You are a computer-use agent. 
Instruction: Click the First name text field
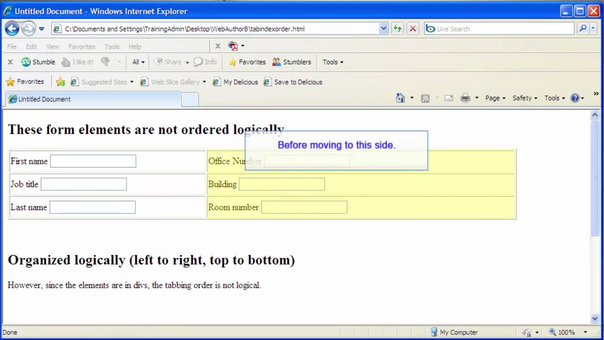tap(93, 161)
